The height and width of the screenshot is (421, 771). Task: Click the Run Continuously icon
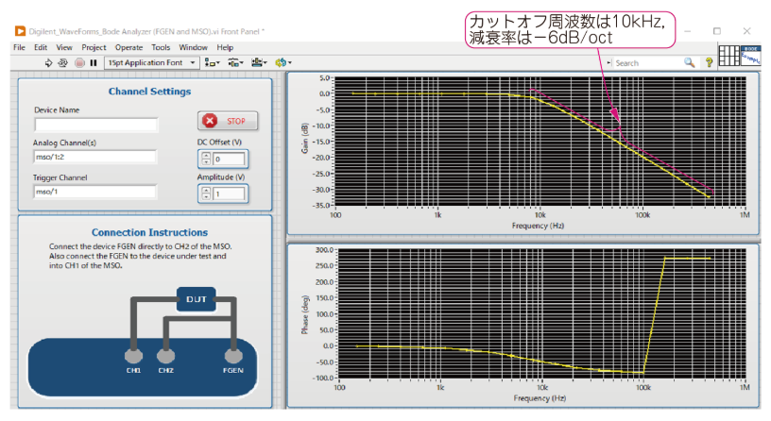pos(63,63)
